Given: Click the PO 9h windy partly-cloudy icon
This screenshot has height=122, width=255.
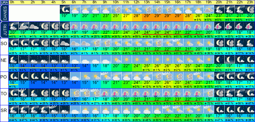Looking at the screenshot, I should pyautogui.click(x=106, y=76).
